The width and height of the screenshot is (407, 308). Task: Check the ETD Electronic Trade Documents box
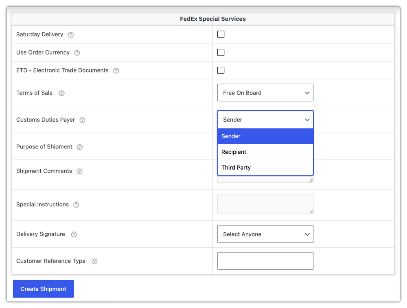pos(221,70)
